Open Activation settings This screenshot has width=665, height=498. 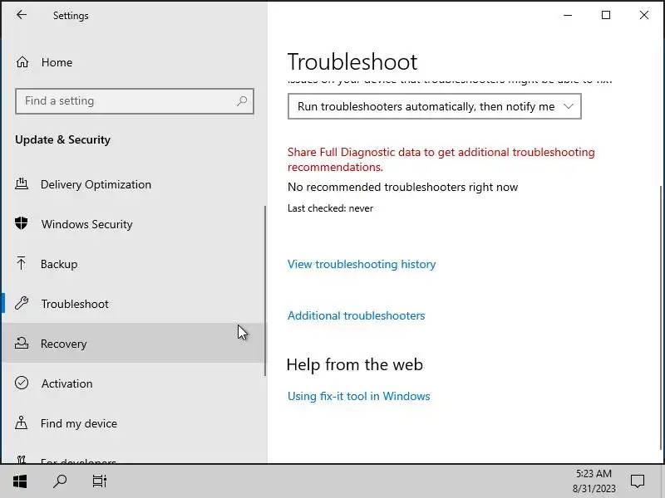(134, 383)
